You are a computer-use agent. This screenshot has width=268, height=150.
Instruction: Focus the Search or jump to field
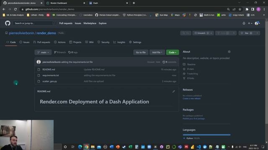coord(34,23)
